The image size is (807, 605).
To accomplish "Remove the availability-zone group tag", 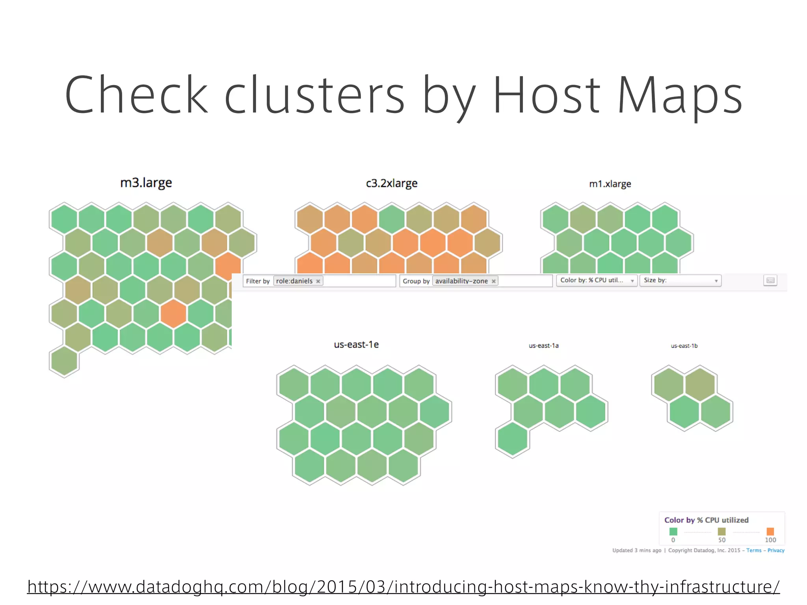I will tap(493, 281).
